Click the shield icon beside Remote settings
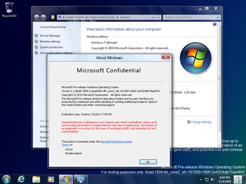Screen dimensions: 246x184 (36, 41)
